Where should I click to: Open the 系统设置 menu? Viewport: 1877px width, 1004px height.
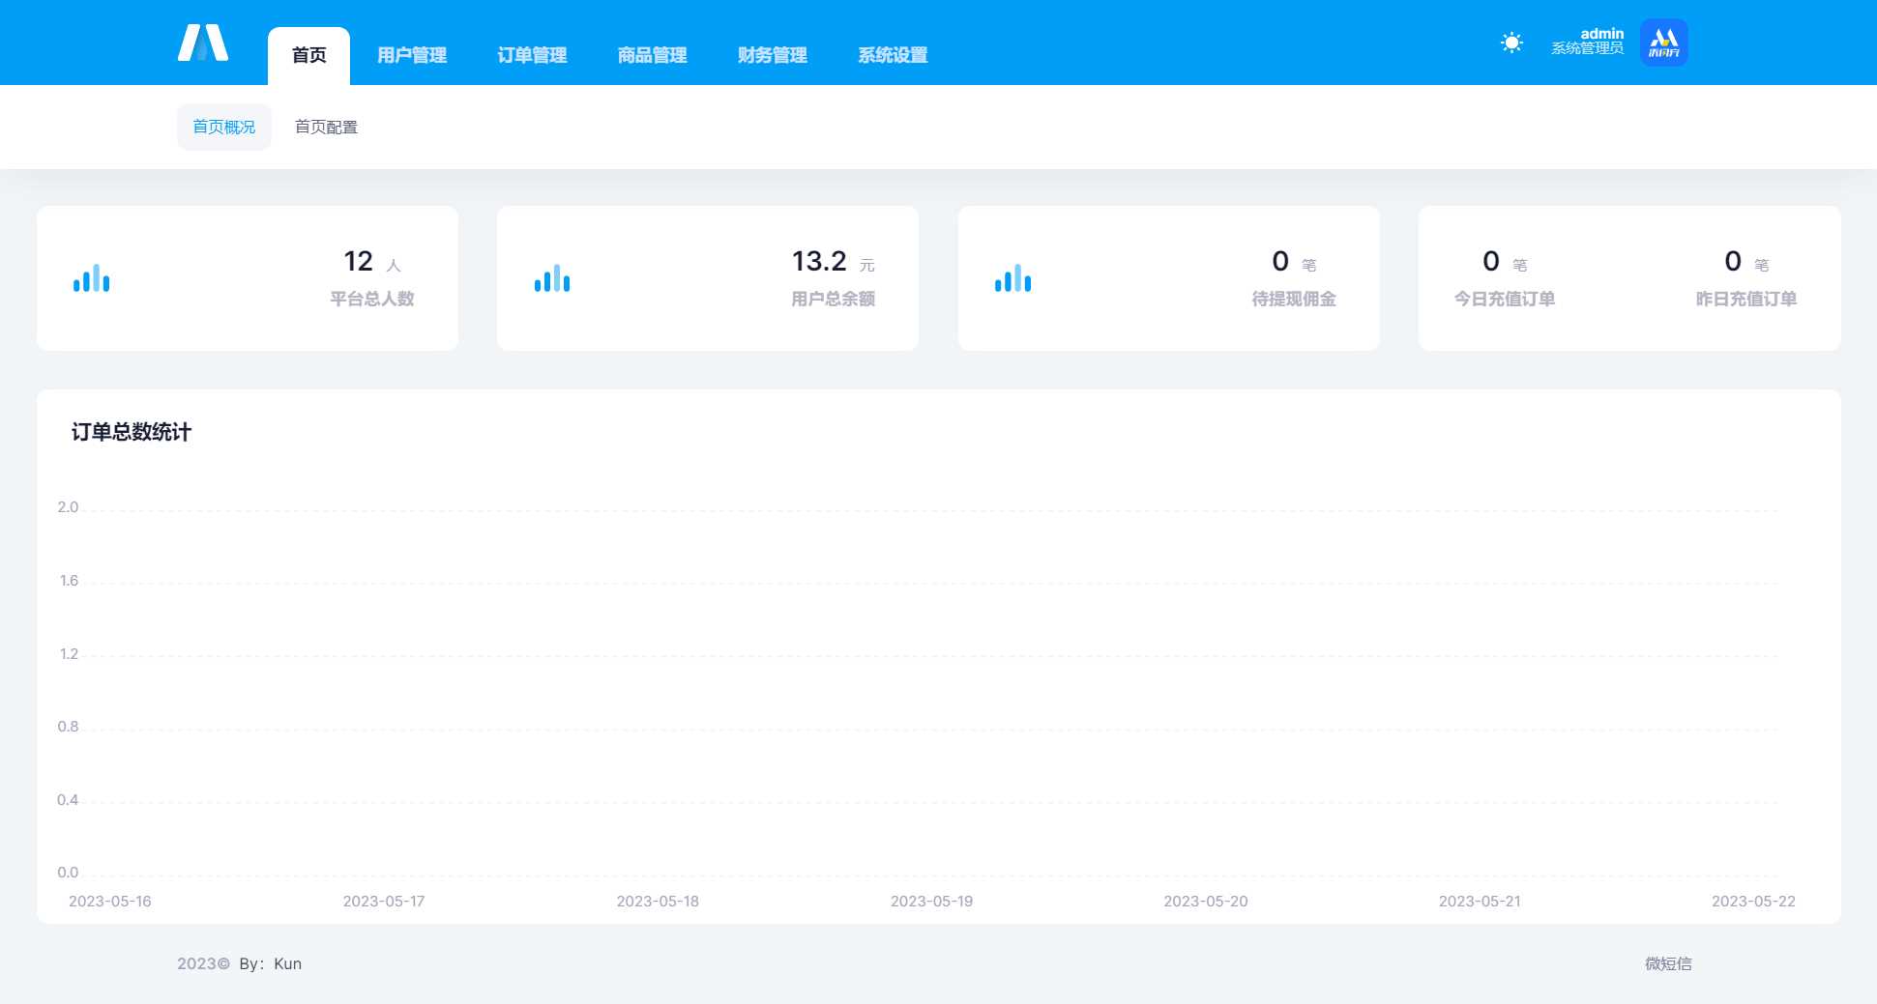point(891,55)
